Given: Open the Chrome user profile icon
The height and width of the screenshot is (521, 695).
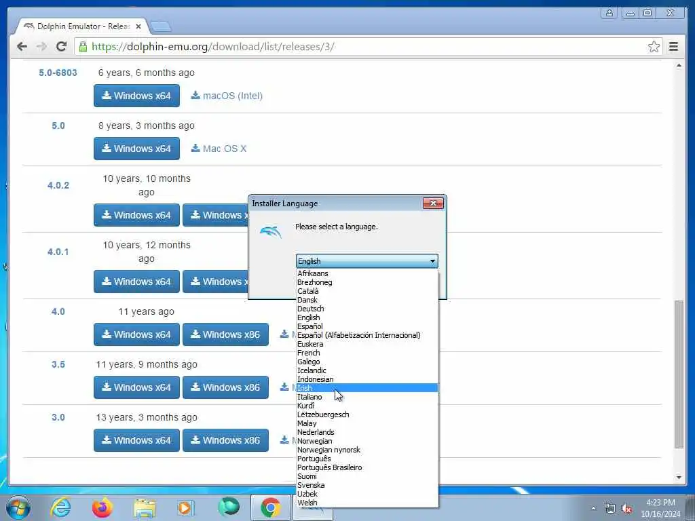Looking at the screenshot, I should [x=609, y=13].
